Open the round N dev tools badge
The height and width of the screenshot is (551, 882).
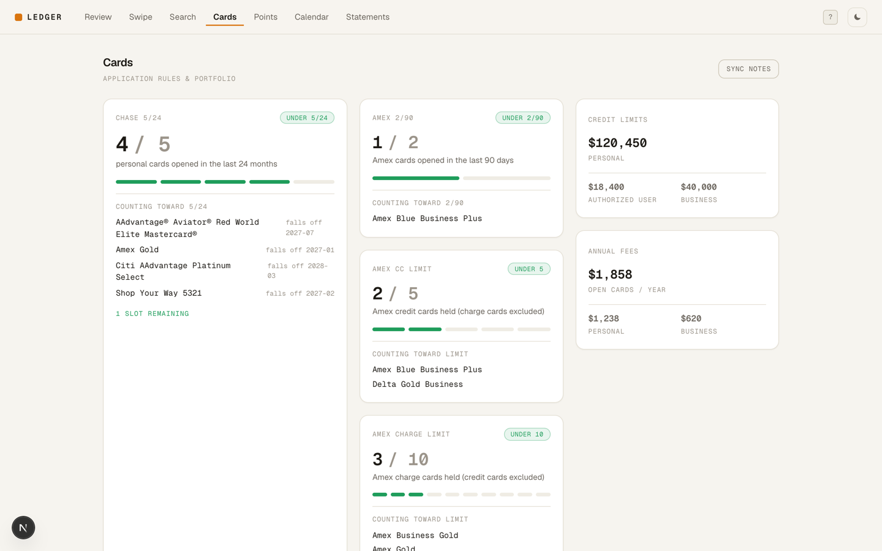pos(23,528)
